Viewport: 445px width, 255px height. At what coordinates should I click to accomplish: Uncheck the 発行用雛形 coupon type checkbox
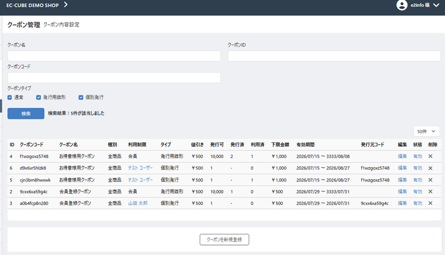pos(38,98)
